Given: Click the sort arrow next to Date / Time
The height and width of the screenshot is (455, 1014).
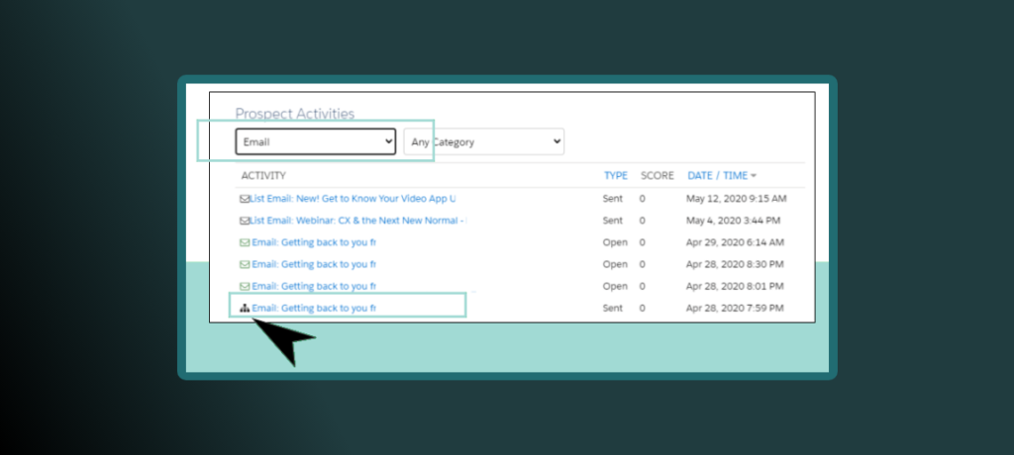Looking at the screenshot, I should click(754, 176).
